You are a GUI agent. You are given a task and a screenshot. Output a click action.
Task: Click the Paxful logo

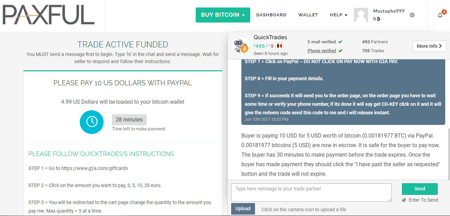(48, 16)
